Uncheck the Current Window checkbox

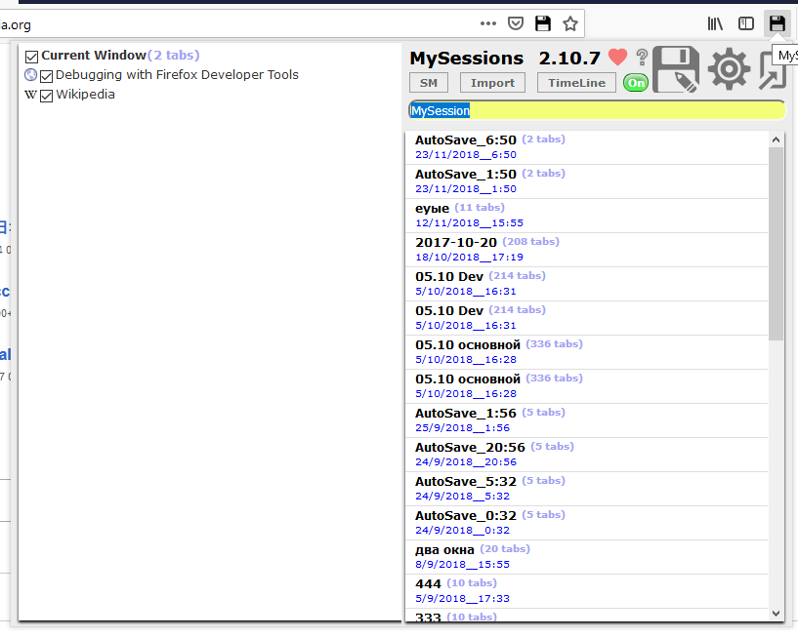tap(31, 57)
